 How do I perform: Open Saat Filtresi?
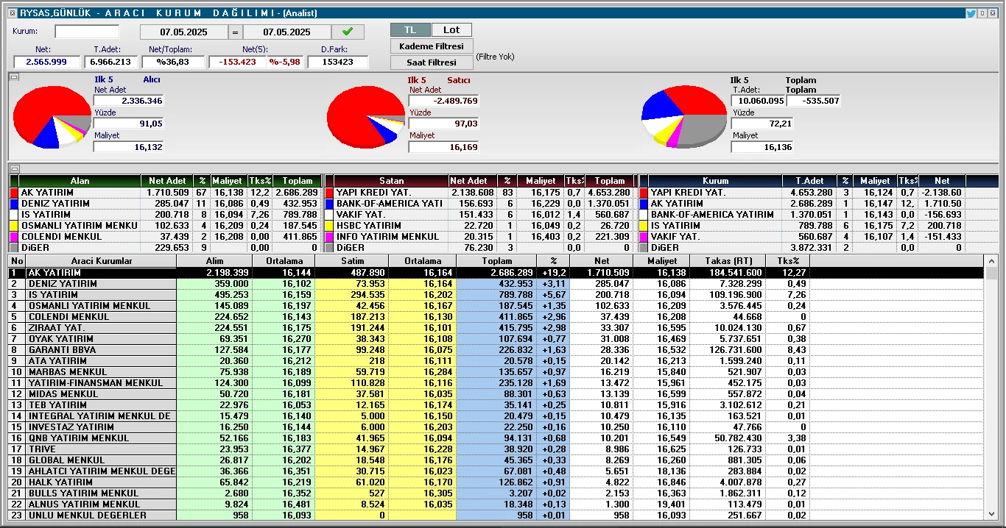click(x=432, y=63)
